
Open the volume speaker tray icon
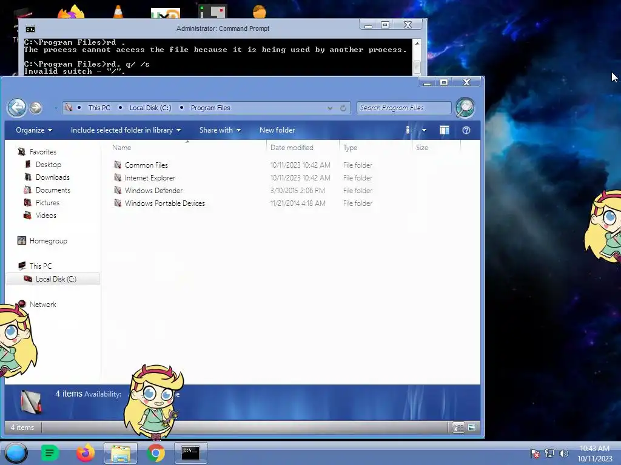tap(563, 453)
